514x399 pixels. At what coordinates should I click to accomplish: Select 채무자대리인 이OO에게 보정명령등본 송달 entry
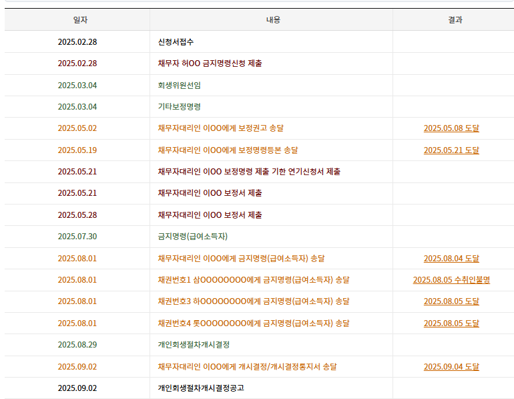228,150
